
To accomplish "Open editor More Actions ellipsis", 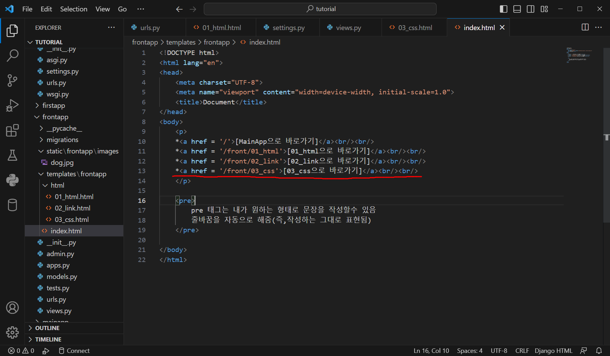I will click(x=599, y=27).
